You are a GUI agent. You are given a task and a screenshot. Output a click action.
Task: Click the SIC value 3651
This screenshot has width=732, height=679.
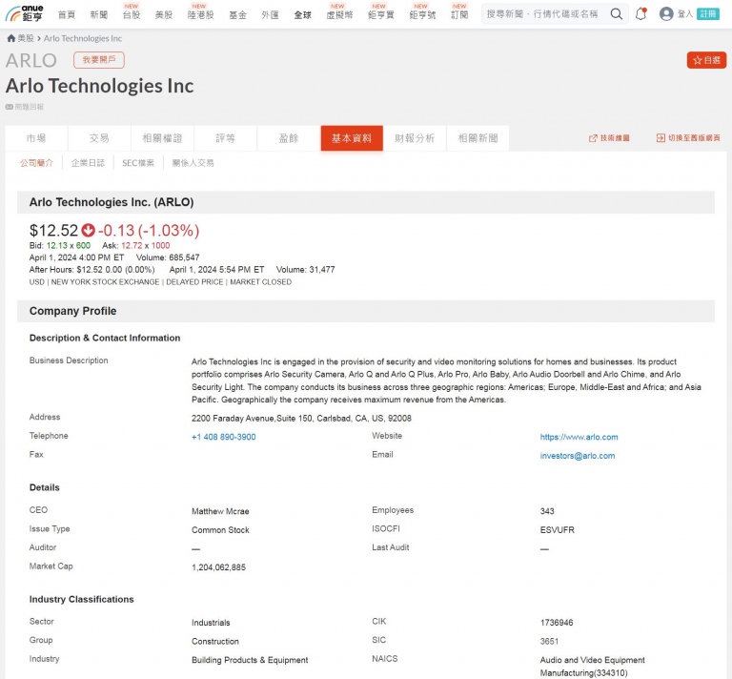pos(549,641)
